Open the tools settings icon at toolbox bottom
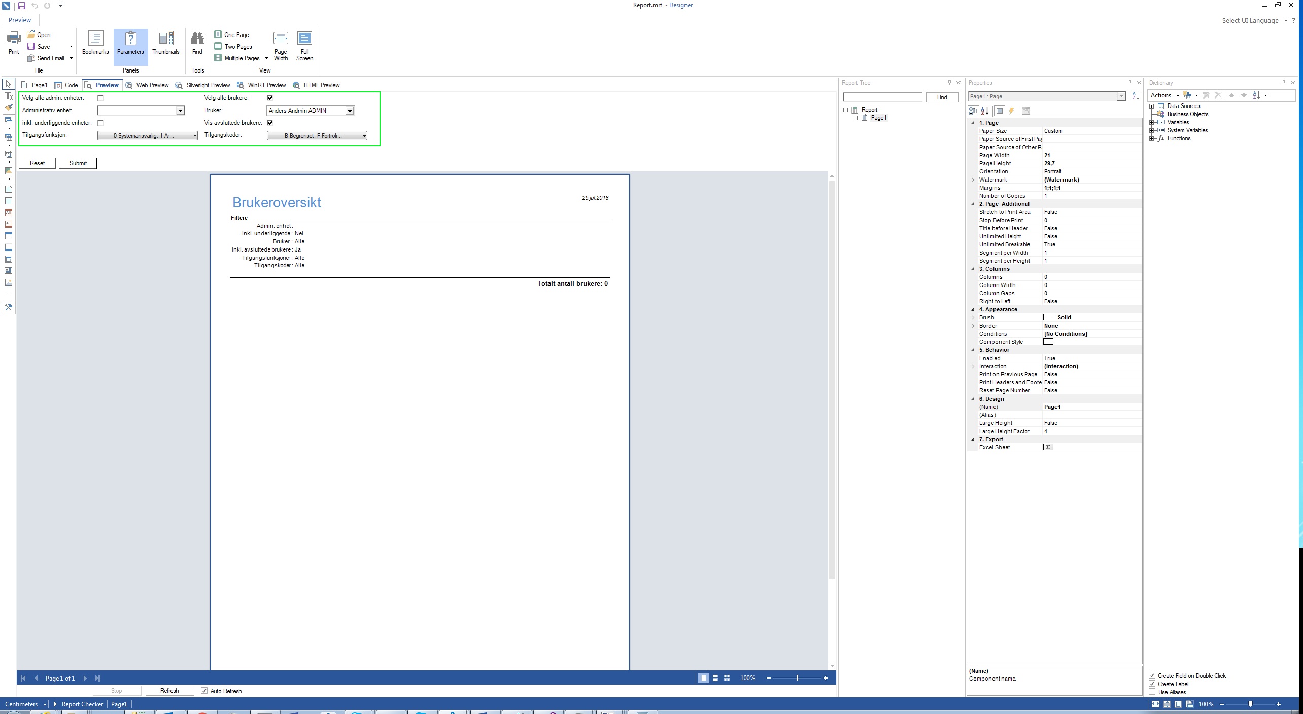The width and height of the screenshot is (1303, 714). [9, 307]
